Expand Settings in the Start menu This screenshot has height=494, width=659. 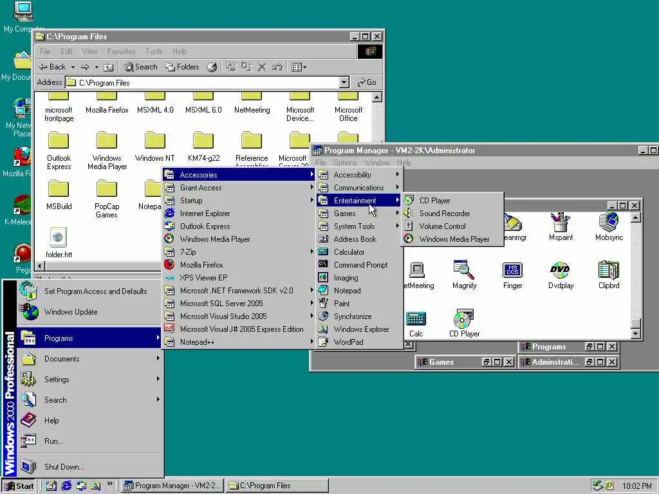point(89,380)
